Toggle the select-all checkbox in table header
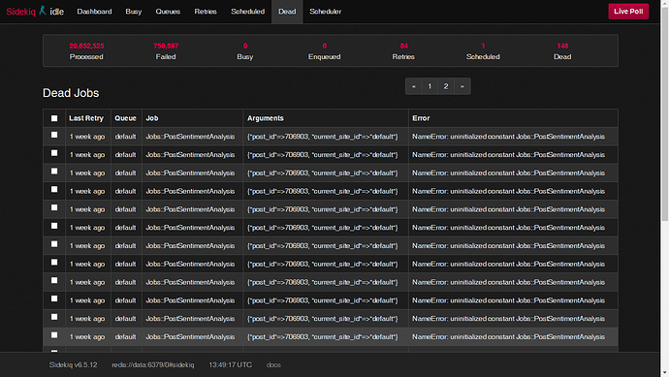 click(x=54, y=118)
